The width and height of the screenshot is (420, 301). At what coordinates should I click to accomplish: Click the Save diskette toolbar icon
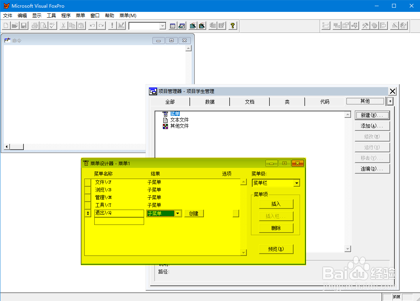pos(24,26)
